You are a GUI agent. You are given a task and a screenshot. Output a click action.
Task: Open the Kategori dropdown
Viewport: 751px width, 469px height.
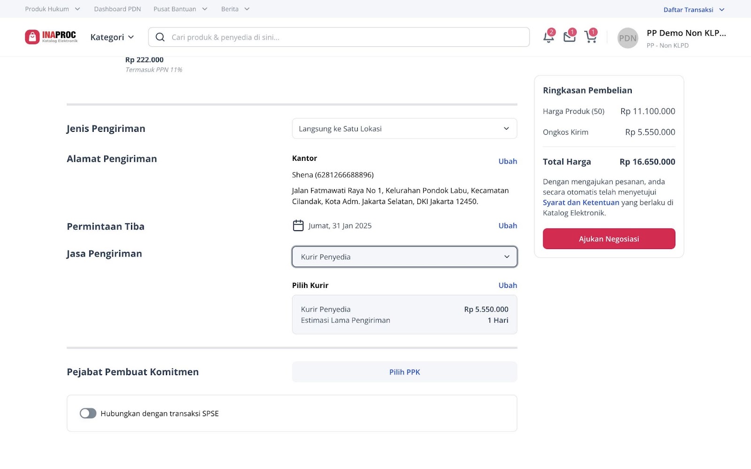point(112,37)
